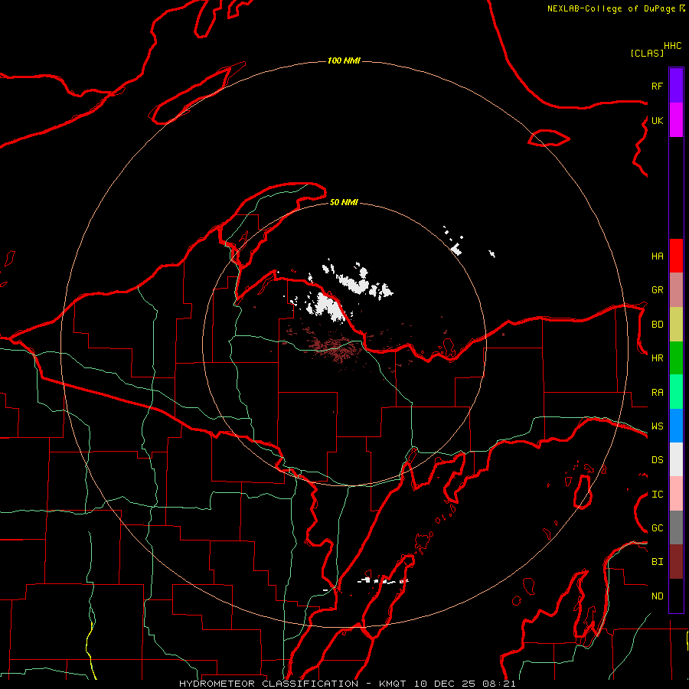Click the HHC product label
Image resolution: width=689 pixels, height=689 pixels.
672,46
